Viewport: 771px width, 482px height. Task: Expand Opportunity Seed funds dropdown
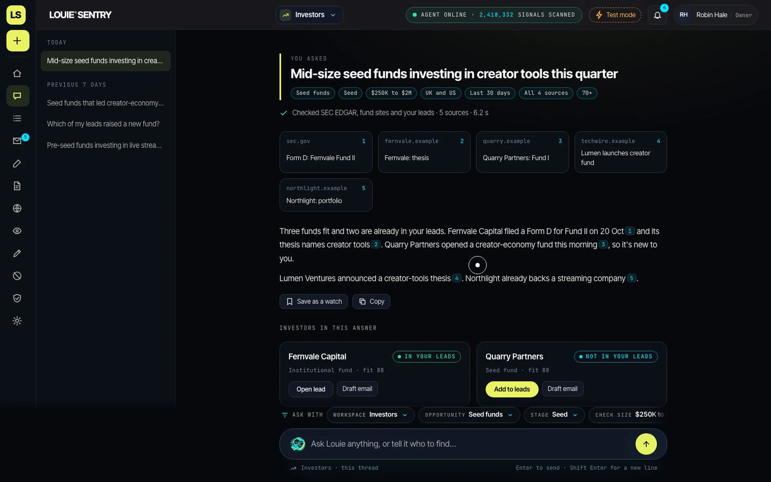(469, 415)
